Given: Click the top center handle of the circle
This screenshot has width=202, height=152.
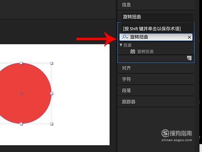Looking at the screenshot, I should pos(21,63).
